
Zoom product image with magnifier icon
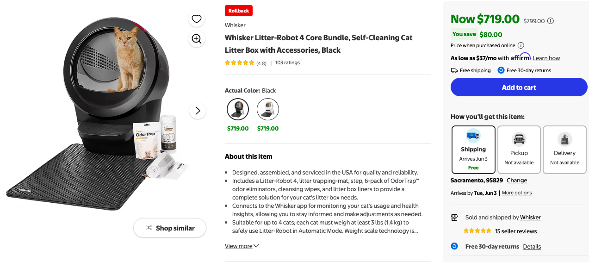point(197,39)
